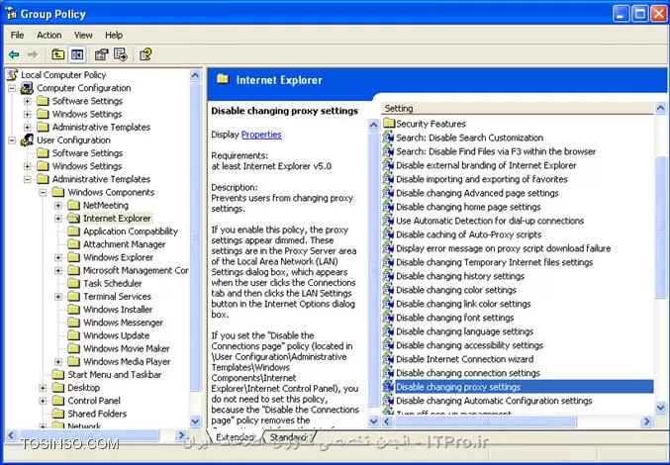Click the Setting column header
The image size is (670, 465).
(x=517, y=108)
